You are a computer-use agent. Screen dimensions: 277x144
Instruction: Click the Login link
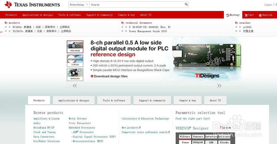click(x=268, y=5)
